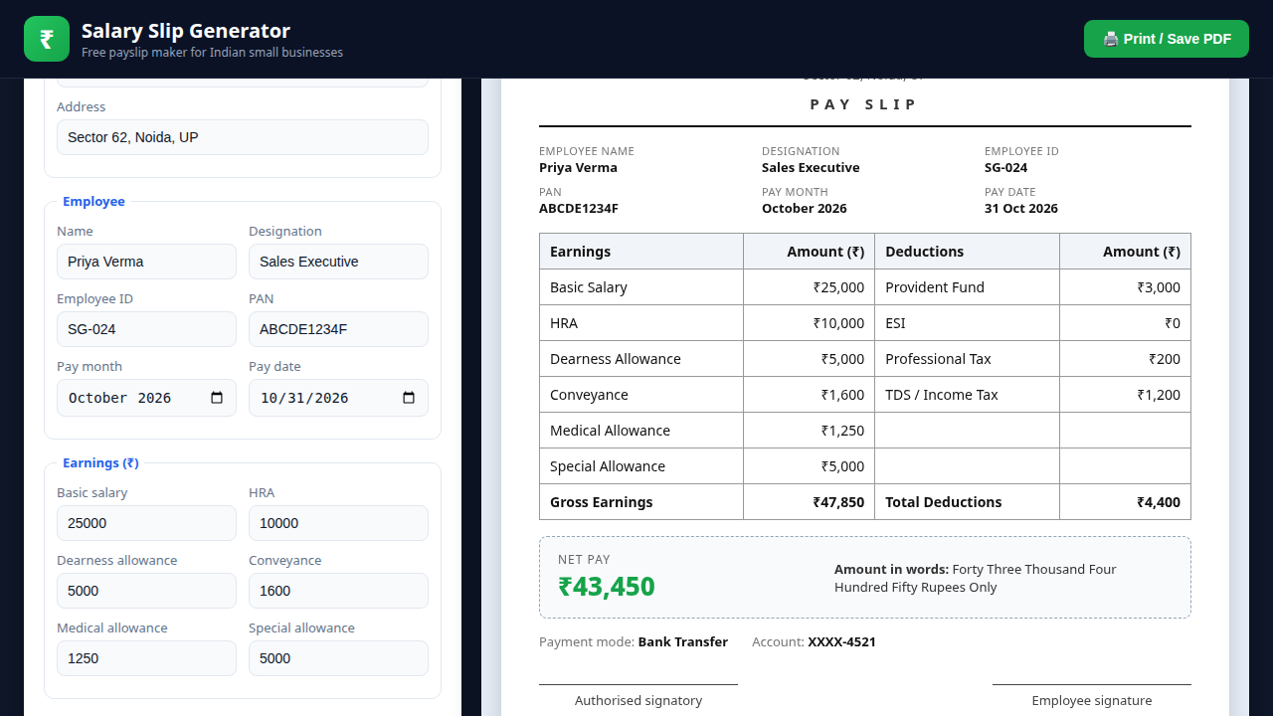The image size is (1273, 716).
Task: Click the Amount in words text
Action: (x=976, y=578)
